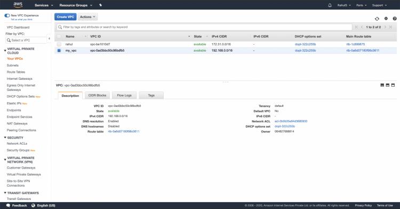Click the Create VPC button
Viewport: 400px width, 209px height.
[x=65, y=17]
